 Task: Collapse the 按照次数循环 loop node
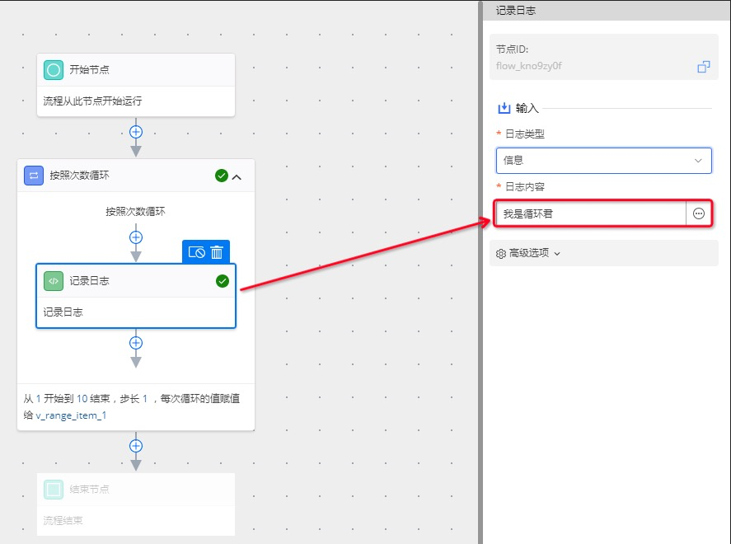[237, 177]
